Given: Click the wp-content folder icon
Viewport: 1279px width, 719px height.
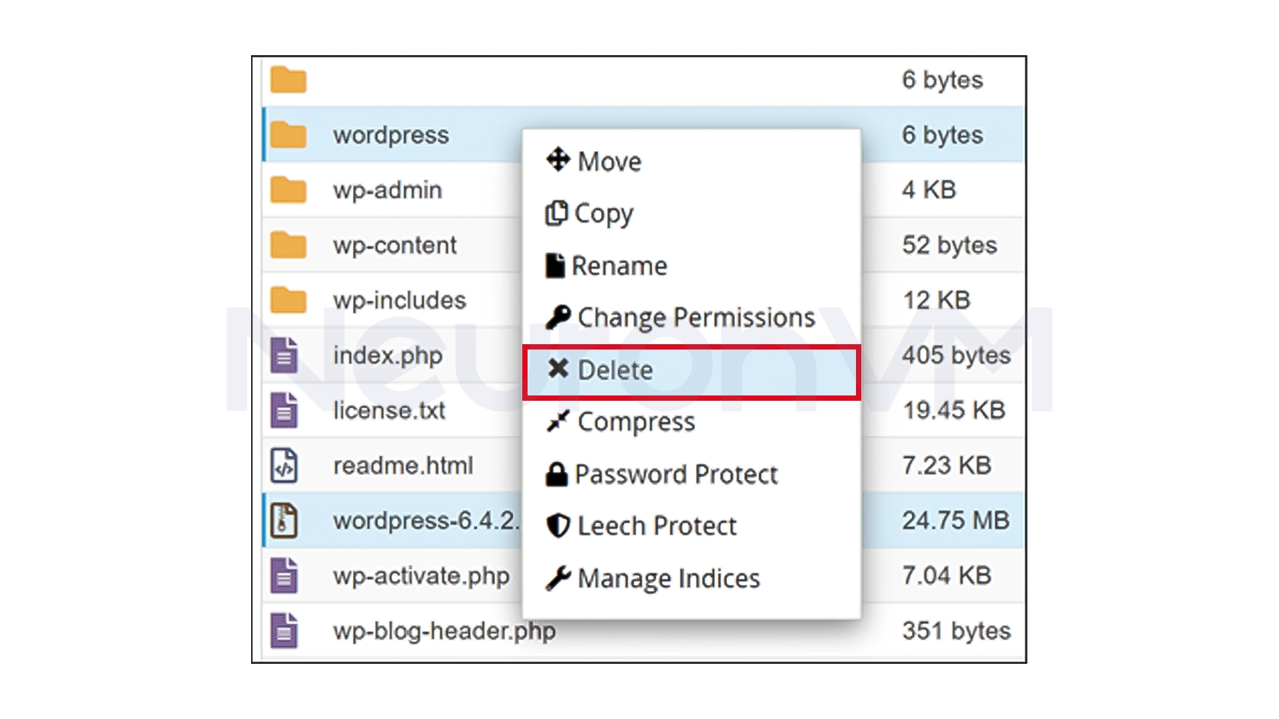Looking at the screenshot, I should click(x=288, y=245).
